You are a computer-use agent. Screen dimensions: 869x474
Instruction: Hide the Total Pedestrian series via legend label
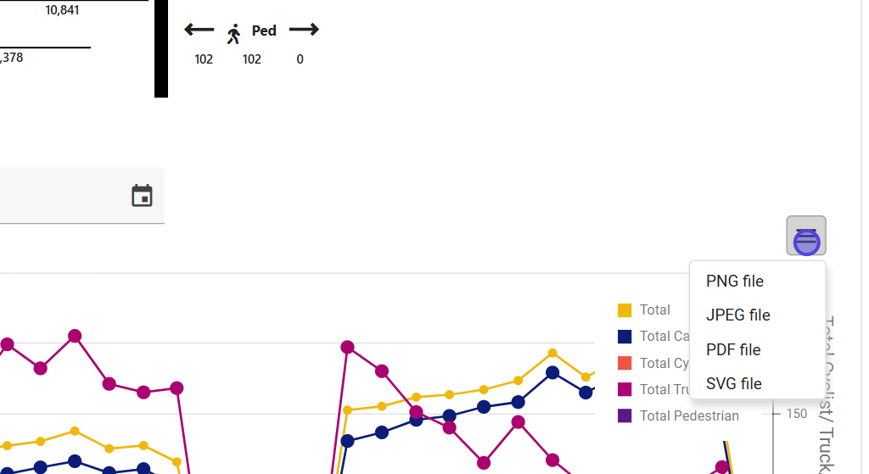pos(689,415)
